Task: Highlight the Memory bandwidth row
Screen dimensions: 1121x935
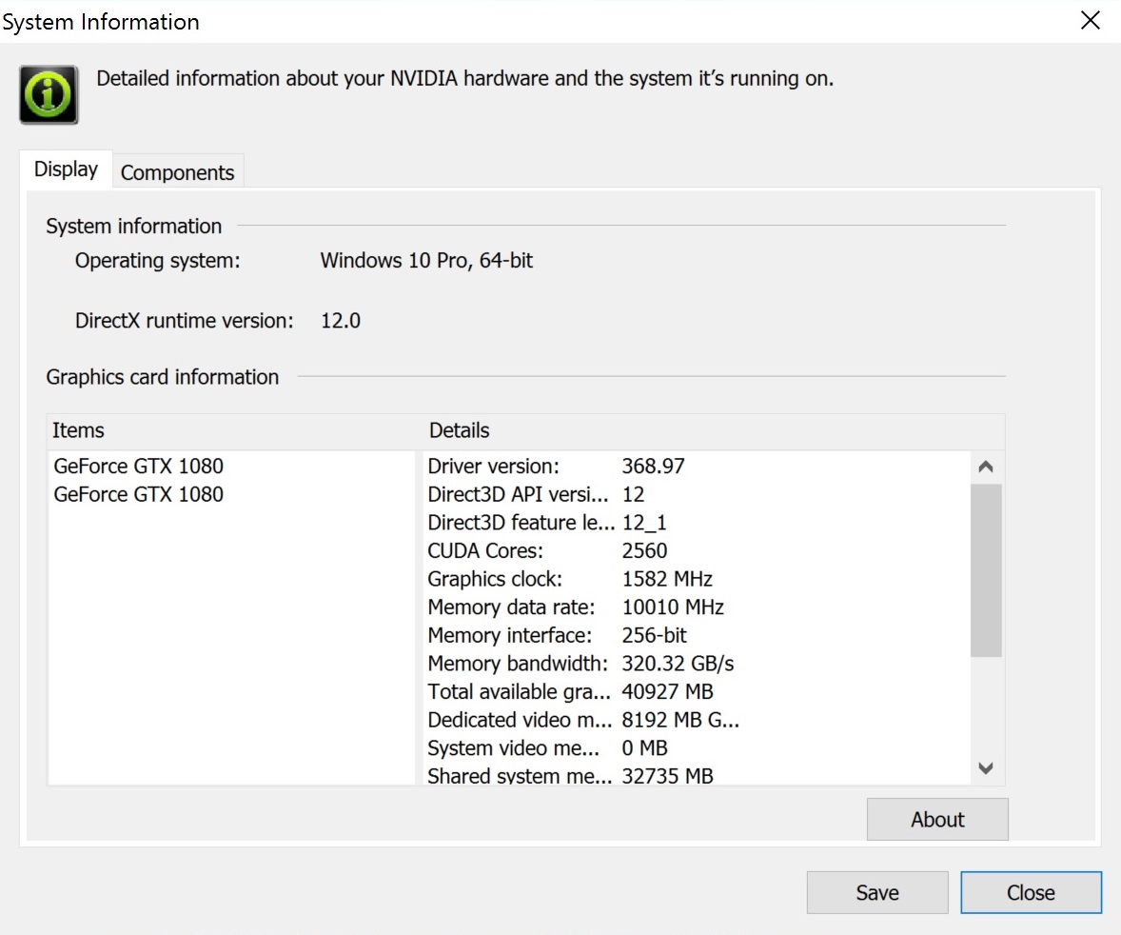Action: click(580, 664)
